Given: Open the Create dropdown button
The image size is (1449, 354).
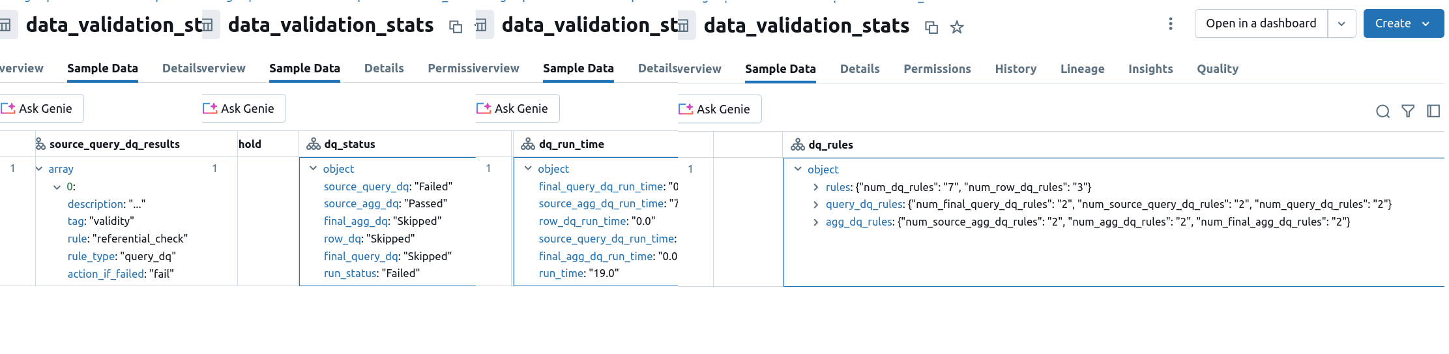Looking at the screenshot, I should point(1403,23).
